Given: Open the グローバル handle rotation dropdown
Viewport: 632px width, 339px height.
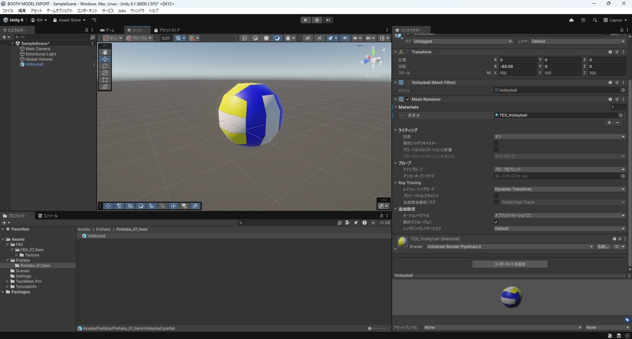Looking at the screenshot, I should 139,38.
